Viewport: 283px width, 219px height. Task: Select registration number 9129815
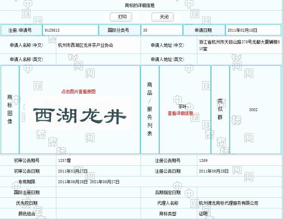coord(52,30)
